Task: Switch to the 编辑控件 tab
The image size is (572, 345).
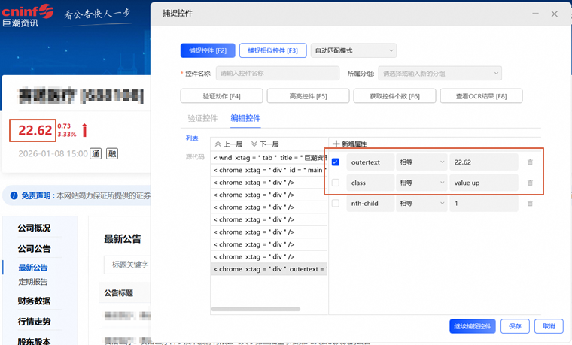Action: (x=245, y=118)
